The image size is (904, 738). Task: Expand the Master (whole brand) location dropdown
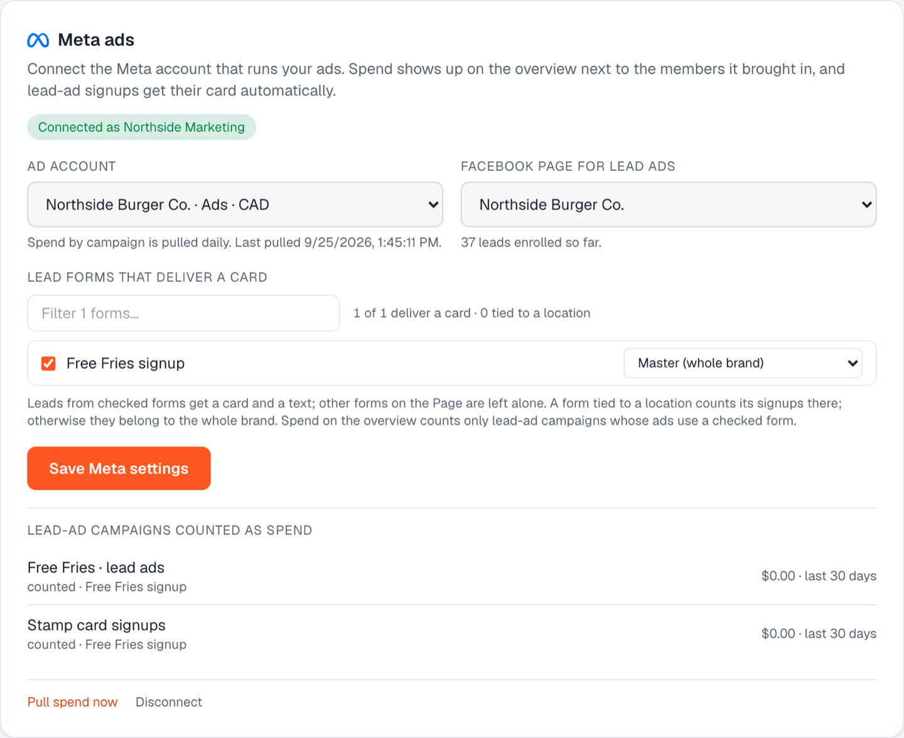tap(743, 363)
